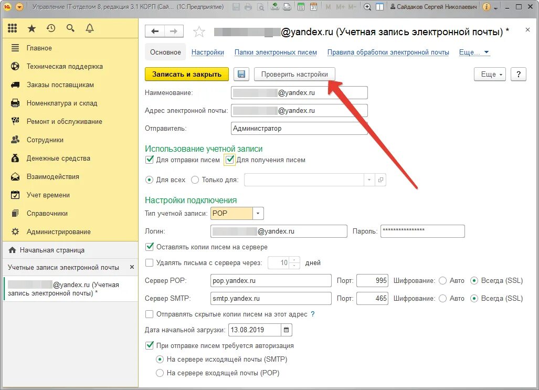Set POP encryption to "Авто"
Viewport: 539px width, 390px height.
coord(443,281)
